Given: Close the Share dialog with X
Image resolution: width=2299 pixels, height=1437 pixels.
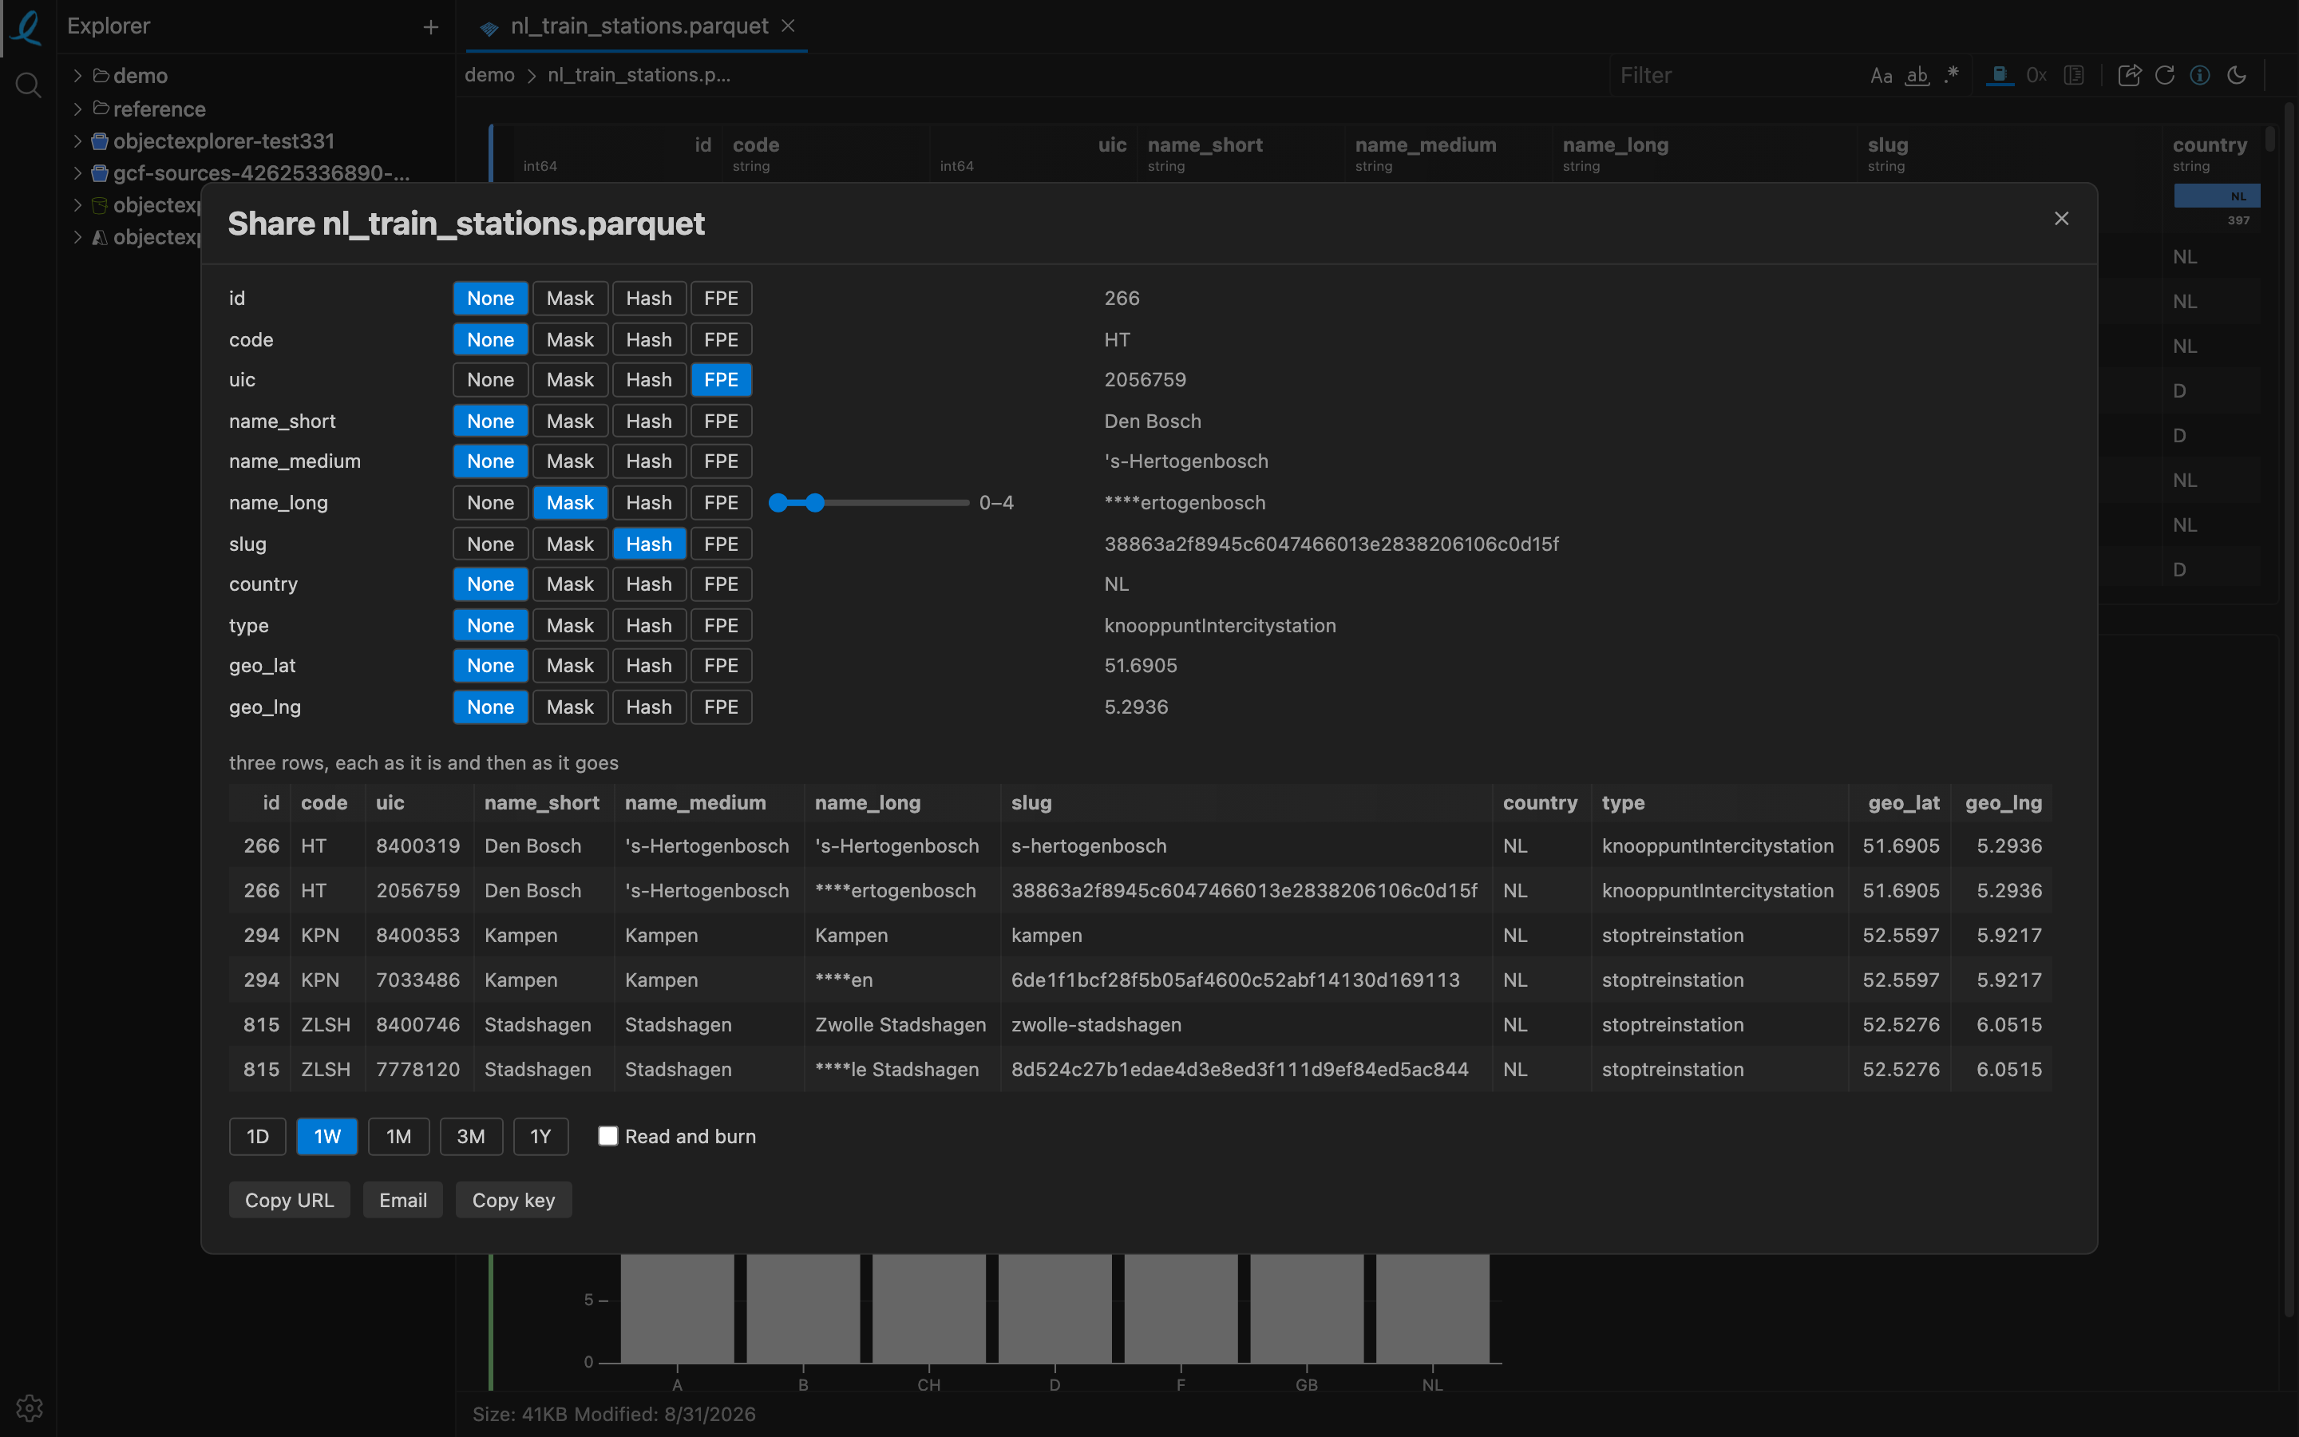Looking at the screenshot, I should [2061, 219].
